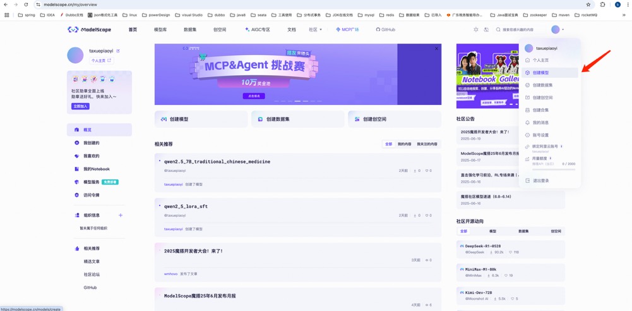This screenshot has width=632, height=311.
Task: Collapse the avatar dropdown caret
Action: 563,30
